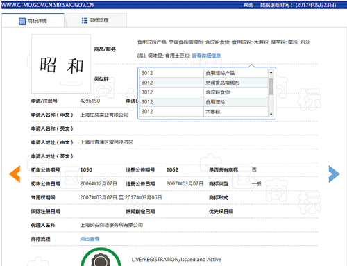Go to next trademark with blue arrow
The height and width of the screenshot is (266, 347).
[334, 174]
